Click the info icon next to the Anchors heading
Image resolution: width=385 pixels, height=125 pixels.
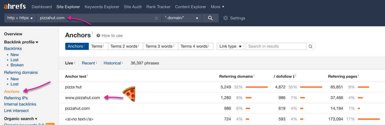coord(92,32)
